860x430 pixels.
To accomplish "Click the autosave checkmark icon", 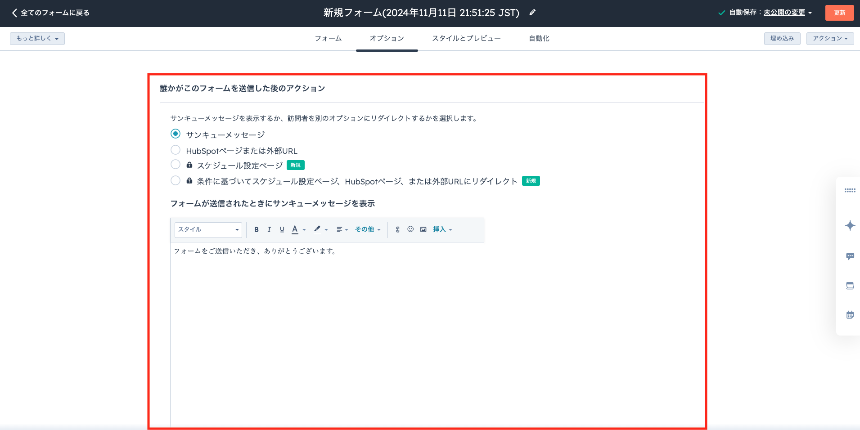I will point(721,13).
